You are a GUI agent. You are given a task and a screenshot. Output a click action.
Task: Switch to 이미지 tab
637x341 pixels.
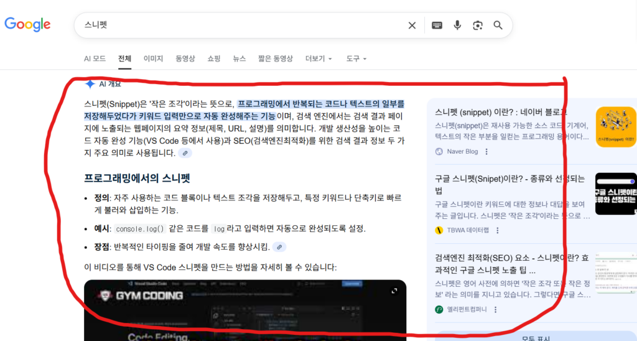153,58
